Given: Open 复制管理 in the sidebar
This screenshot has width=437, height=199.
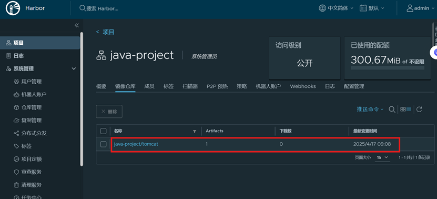Looking at the screenshot, I should (32, 120).
